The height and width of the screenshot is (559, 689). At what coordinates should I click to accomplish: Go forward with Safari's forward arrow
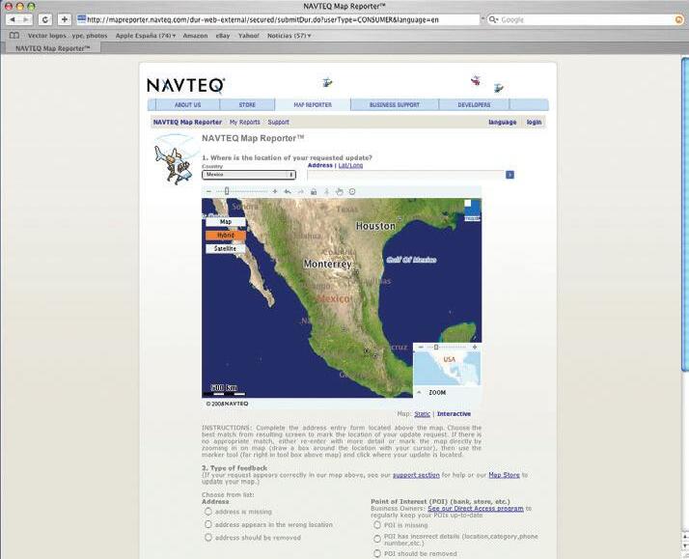pyautogui.click(x=26, y=19)
